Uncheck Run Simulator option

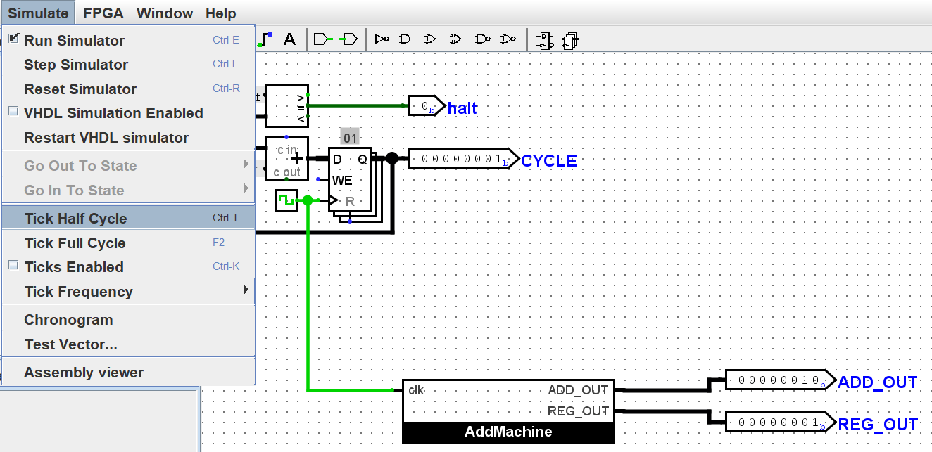tap(74, 41)
